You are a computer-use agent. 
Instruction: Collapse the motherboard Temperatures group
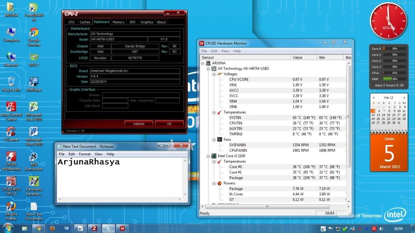pos(214,112)
